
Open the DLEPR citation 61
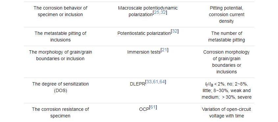(155, 82)
